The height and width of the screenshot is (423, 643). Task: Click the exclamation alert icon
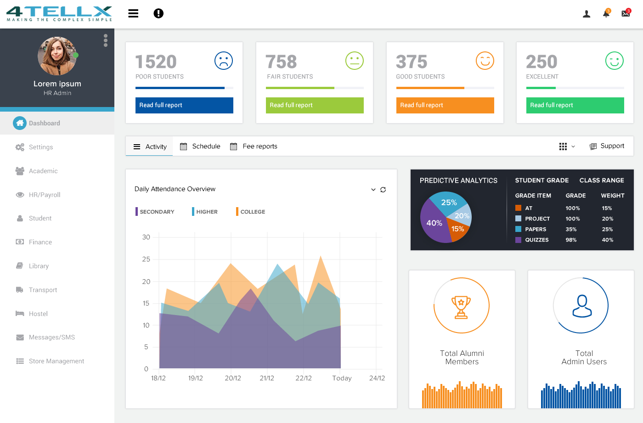pyautogui.click(x=158, y=13)
